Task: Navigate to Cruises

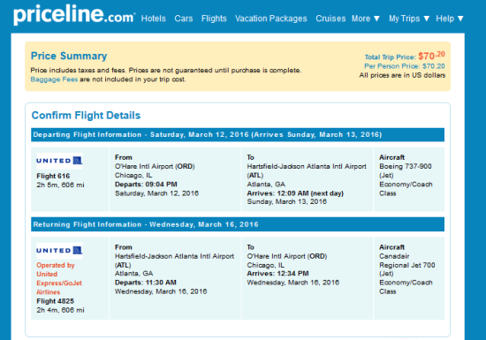Action: click(330, 19)
